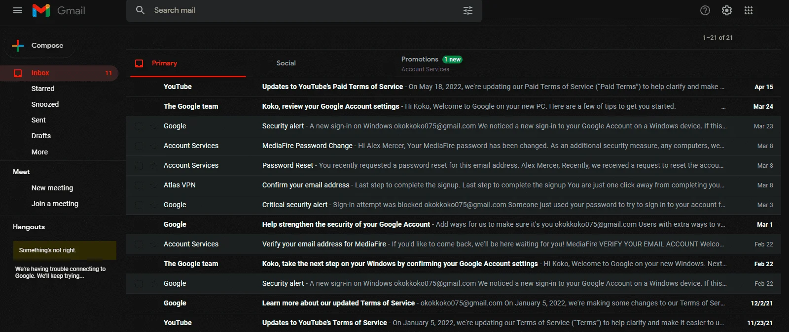789x332 pixels.
Task: Click the Compose button label
Action: 47,45
